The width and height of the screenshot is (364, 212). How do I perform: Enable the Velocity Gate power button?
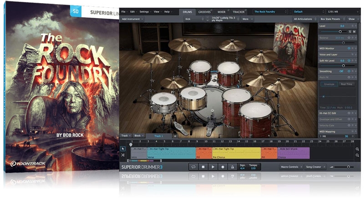coord(349,125)
